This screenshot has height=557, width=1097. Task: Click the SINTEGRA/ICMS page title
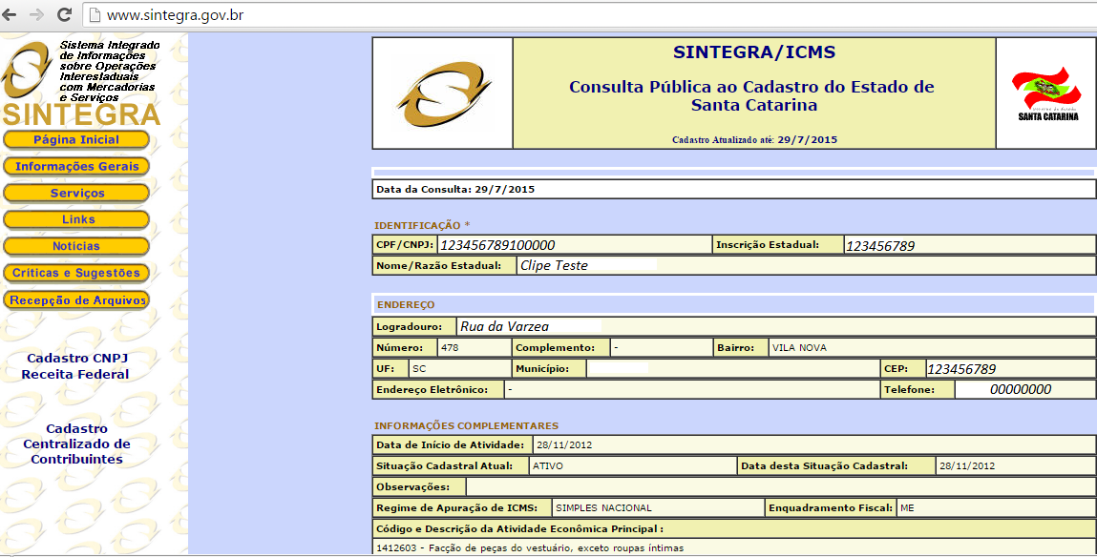[754, 52]
